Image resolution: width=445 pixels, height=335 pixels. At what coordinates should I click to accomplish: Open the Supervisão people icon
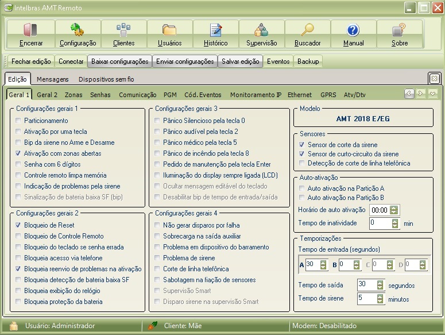click(x=261, y=30)
